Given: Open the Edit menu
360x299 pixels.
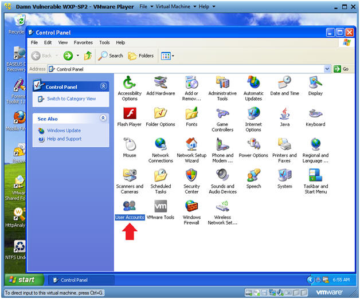Looking at the screenshot, I should point(48,42).
